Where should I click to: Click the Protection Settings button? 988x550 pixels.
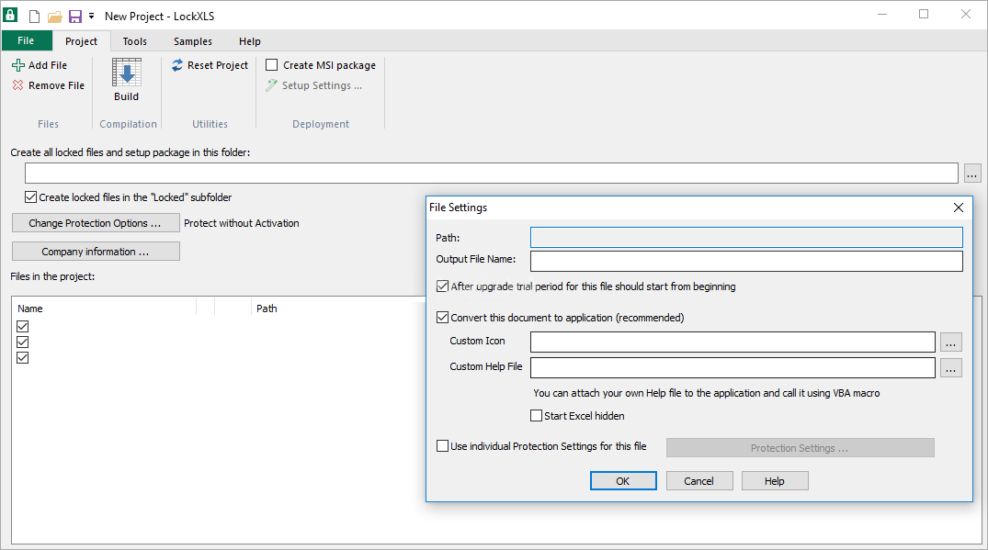tap(801, 448)
